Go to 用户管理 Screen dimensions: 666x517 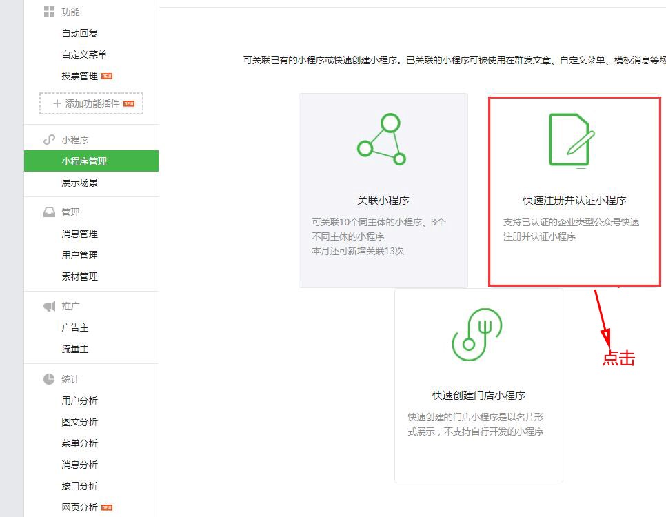pyautogui.click(x=79, y=255)
